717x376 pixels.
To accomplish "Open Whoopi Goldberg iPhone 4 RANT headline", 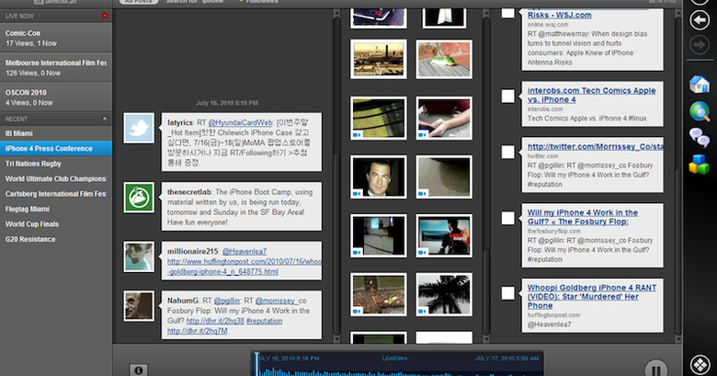I will tap(591, 296).
